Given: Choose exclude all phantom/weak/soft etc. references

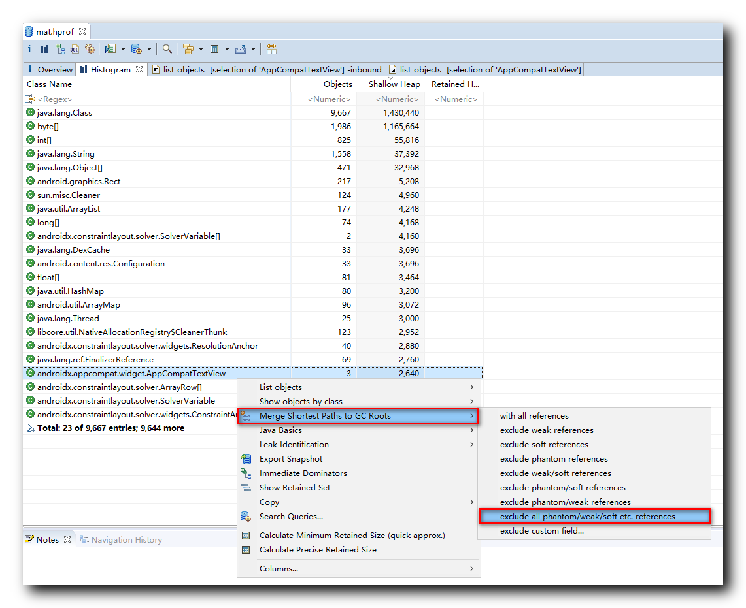Looking at the screenshot, I should coord(594,517).
